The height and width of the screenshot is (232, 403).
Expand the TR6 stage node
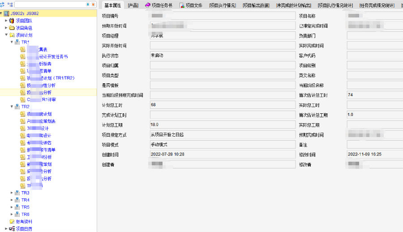click(x=12, y=214)
